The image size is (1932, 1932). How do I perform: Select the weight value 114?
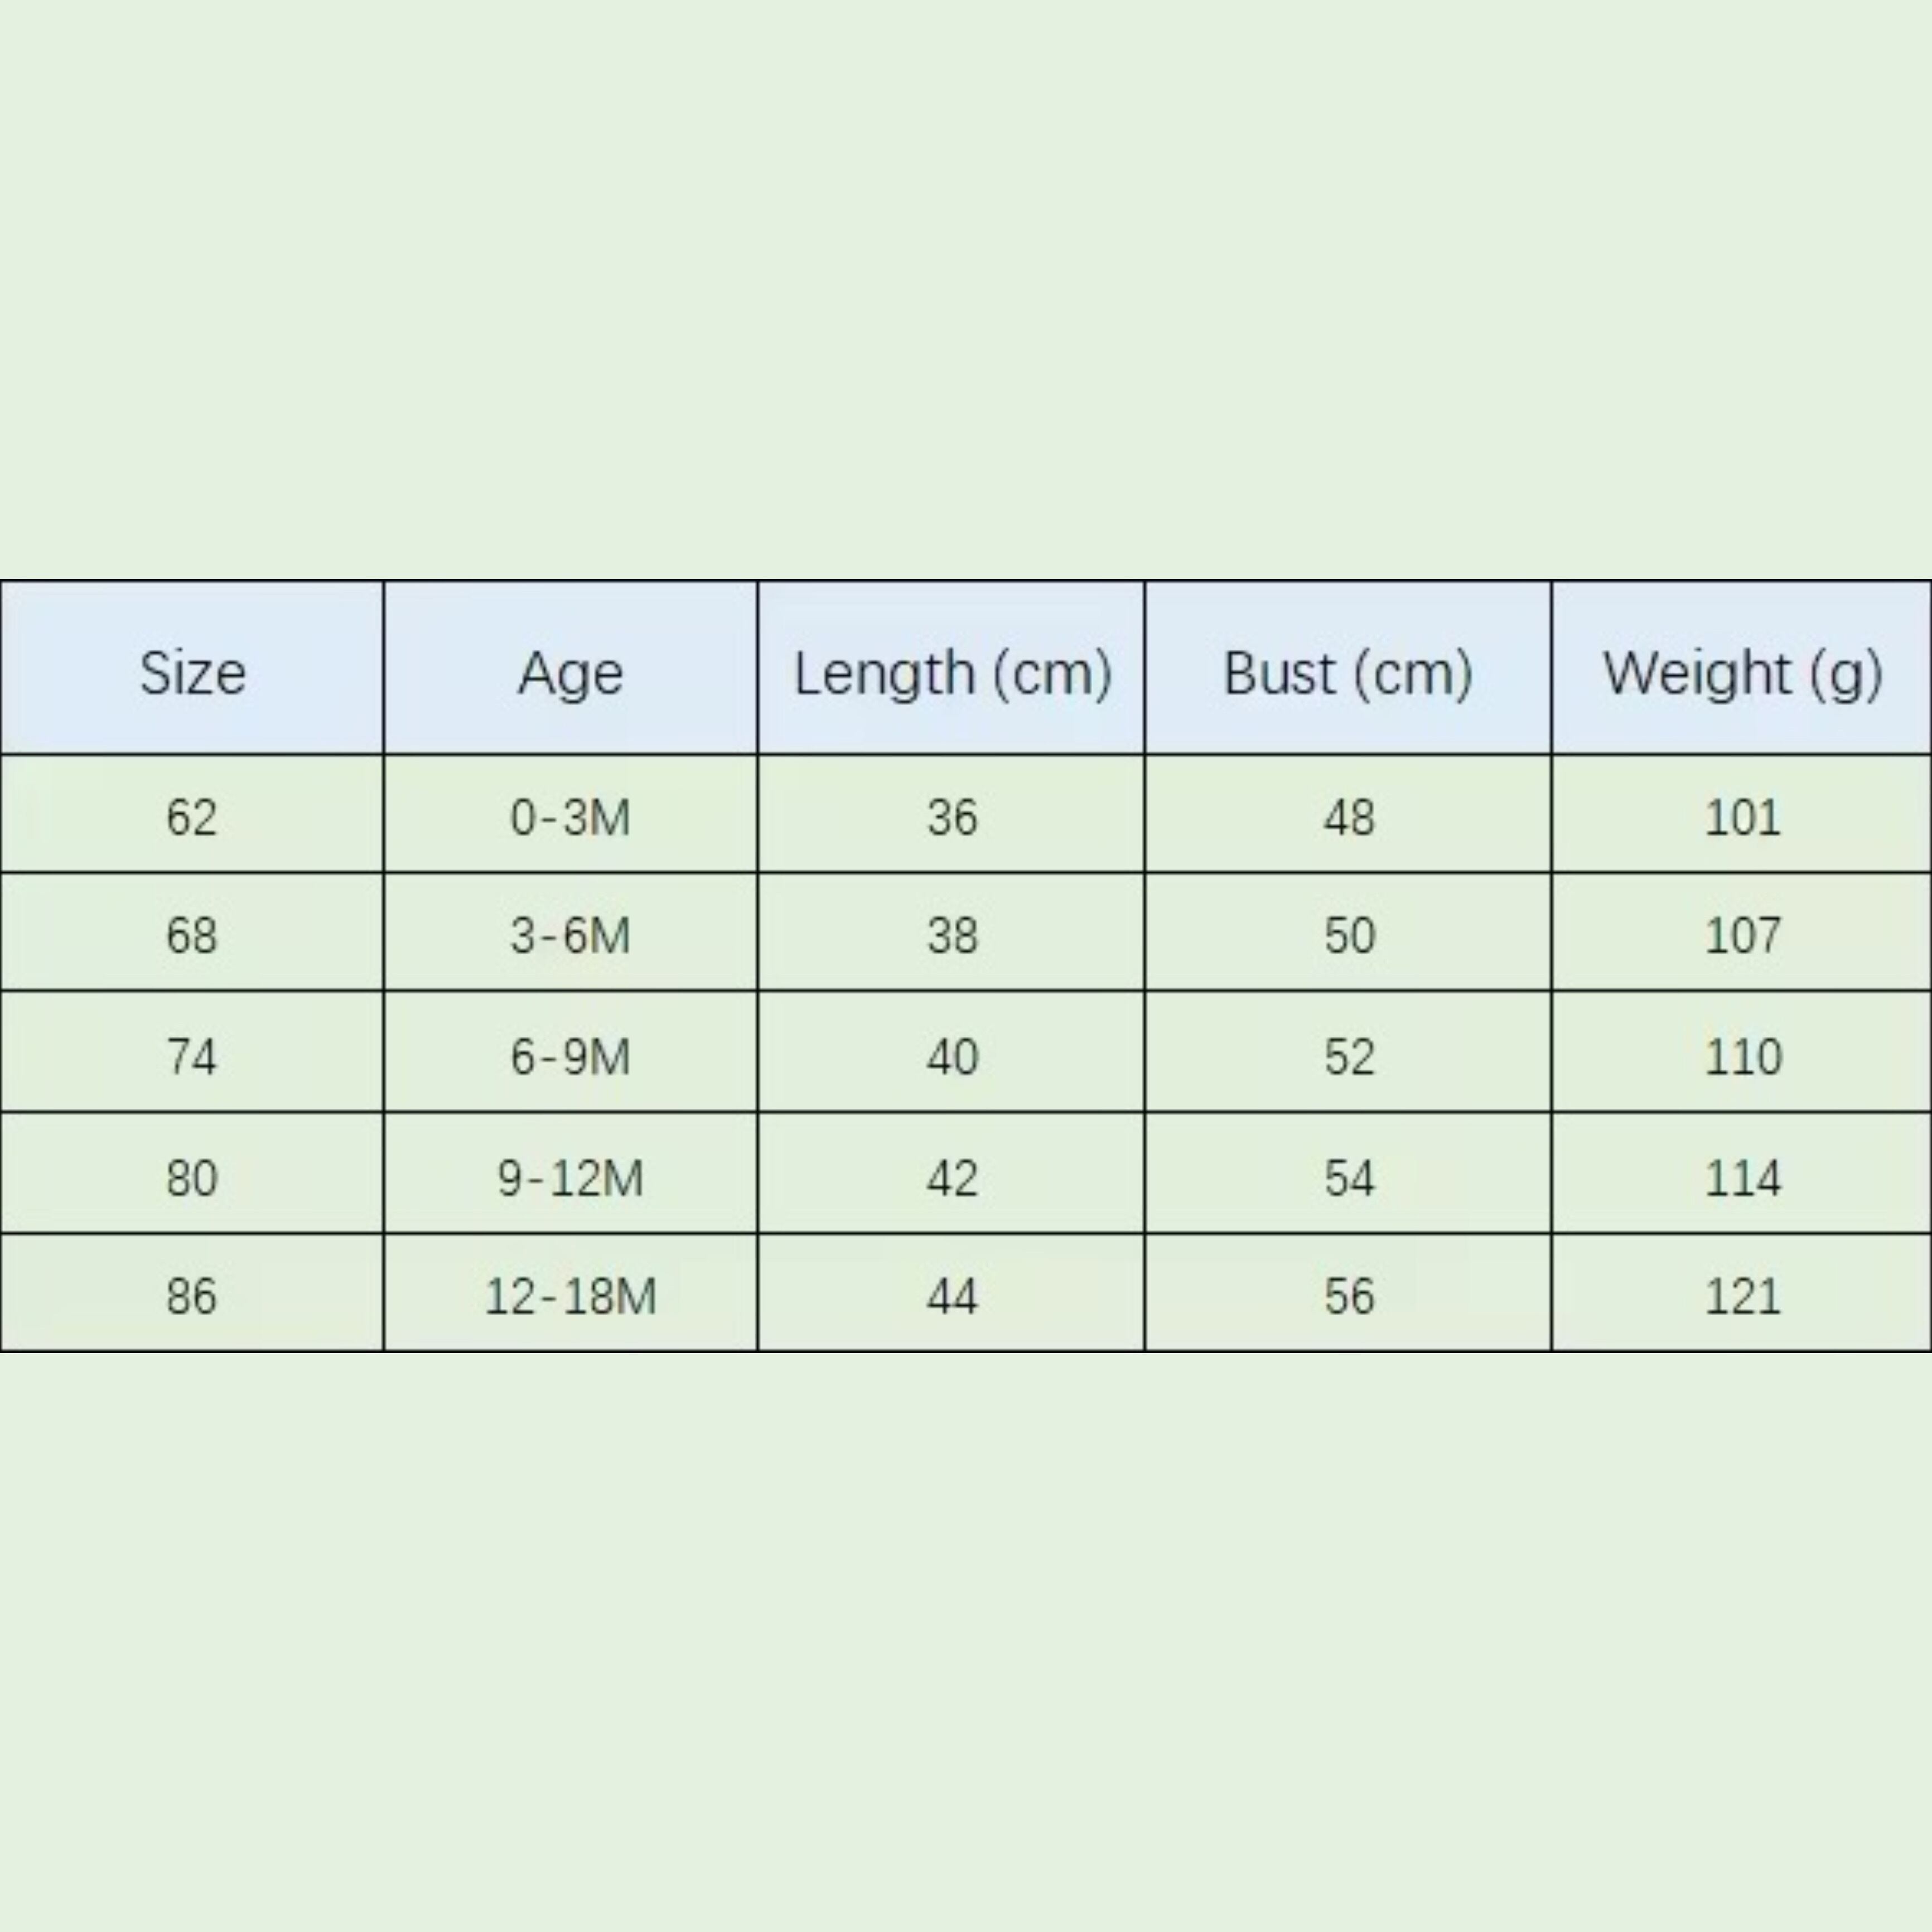point(1742,1177)
